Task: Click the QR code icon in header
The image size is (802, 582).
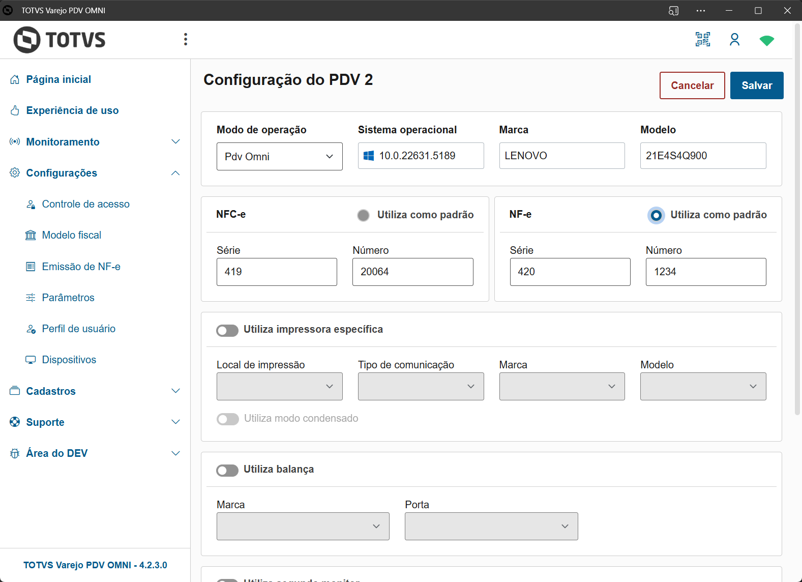Action: click(703, 40)
